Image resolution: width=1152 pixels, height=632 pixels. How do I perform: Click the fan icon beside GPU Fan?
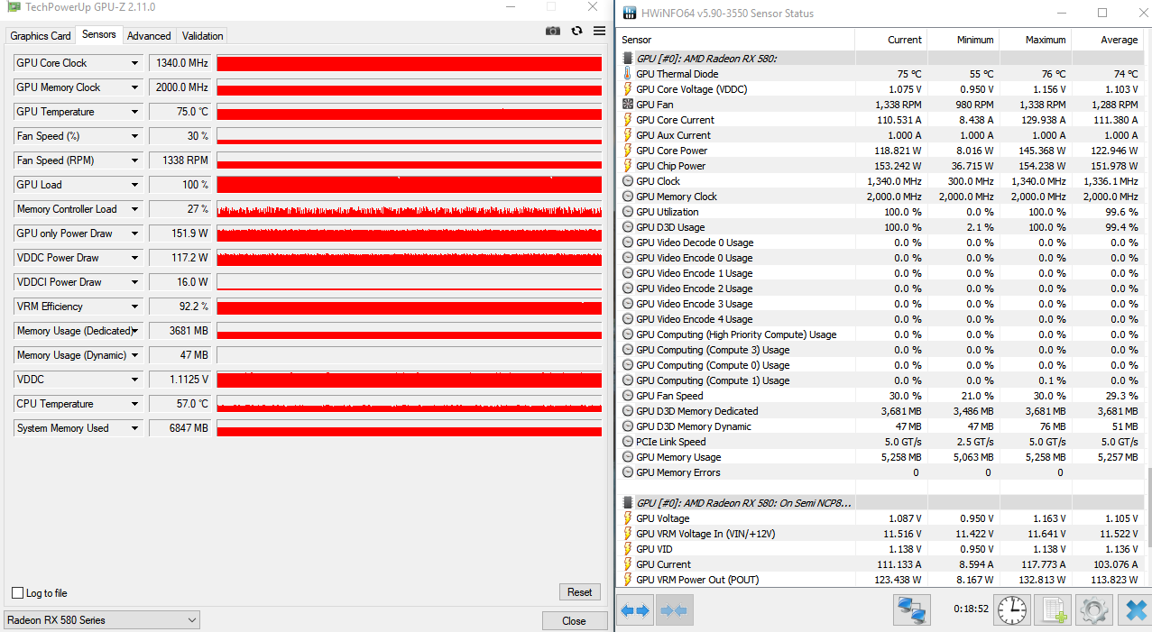[628, 105]
